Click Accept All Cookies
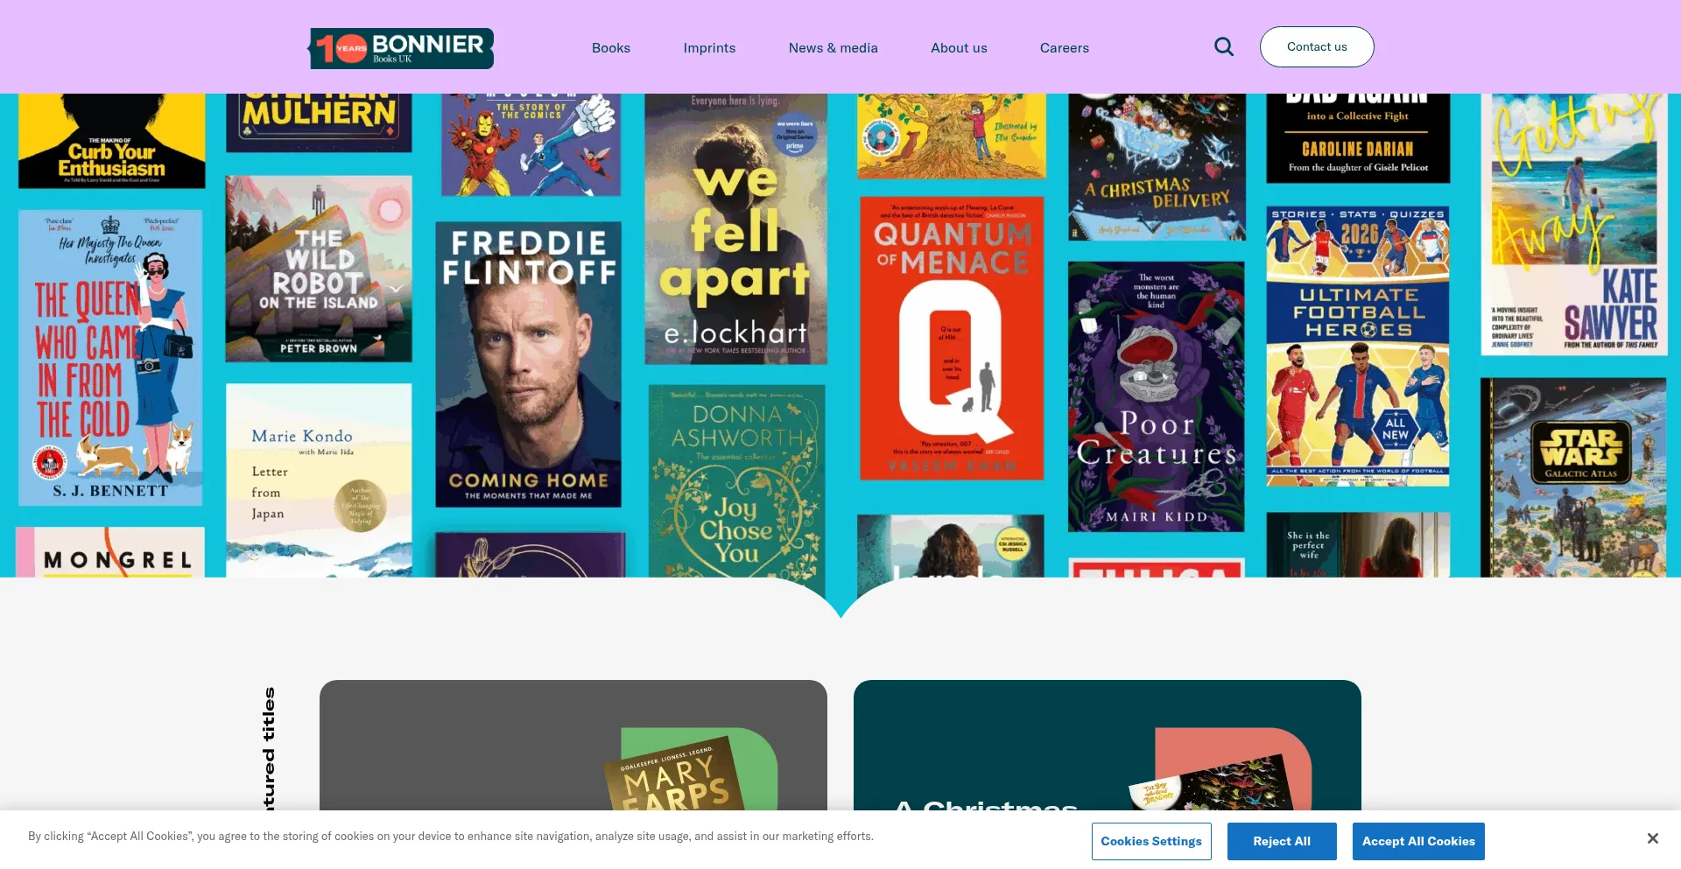Screen dimensions: 1681x869 click(1418, 841)
